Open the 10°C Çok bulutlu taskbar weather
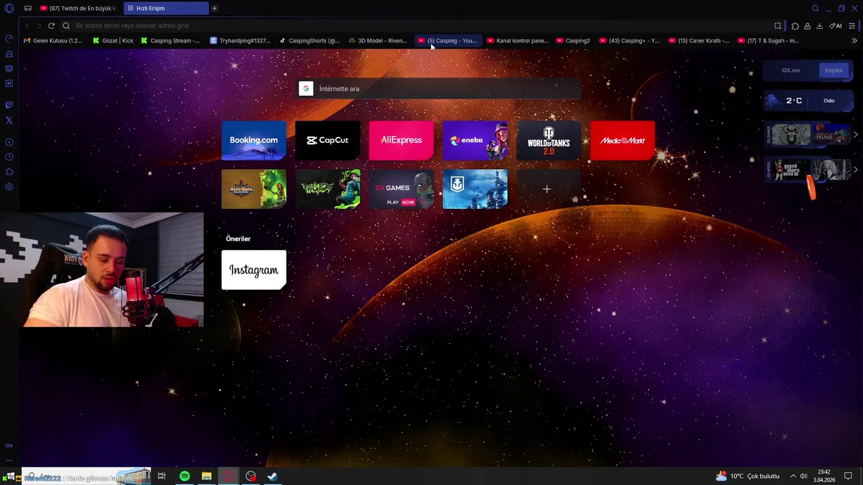This screenshot has height=485, width=863. pyautogui.click(x=748, y=476)
